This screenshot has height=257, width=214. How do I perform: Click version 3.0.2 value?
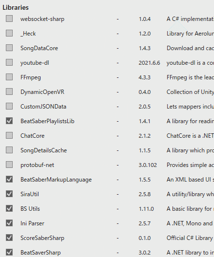(145, 253)
